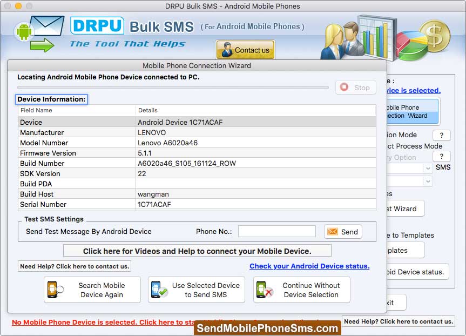The height and width of the screenshot is (336, 466).
Task: Click the yellow minimize window button
Action: click(18, 6)
